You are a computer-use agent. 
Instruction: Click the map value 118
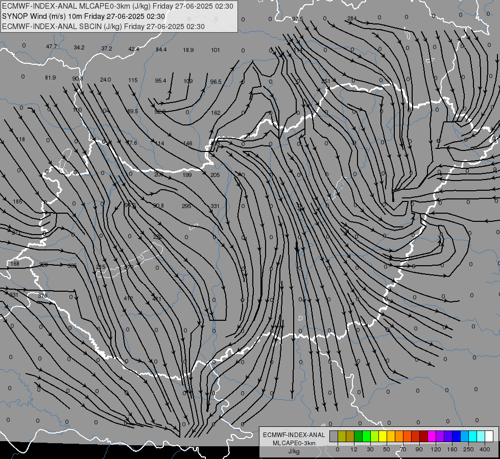pos(20,140)
